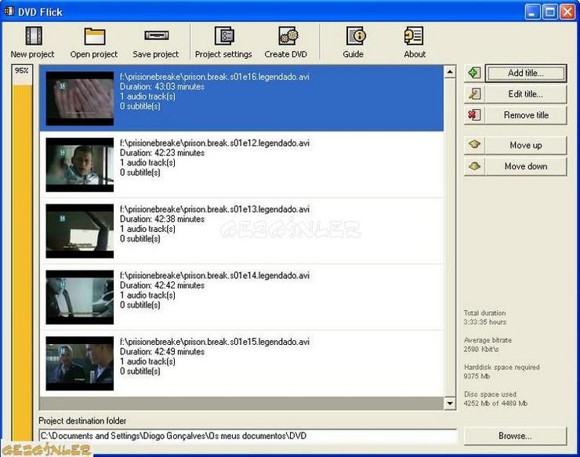Select prison.break.s01e15.legendado.avi file path
This screenshot has height=457, width=580.
click(215, 342)
